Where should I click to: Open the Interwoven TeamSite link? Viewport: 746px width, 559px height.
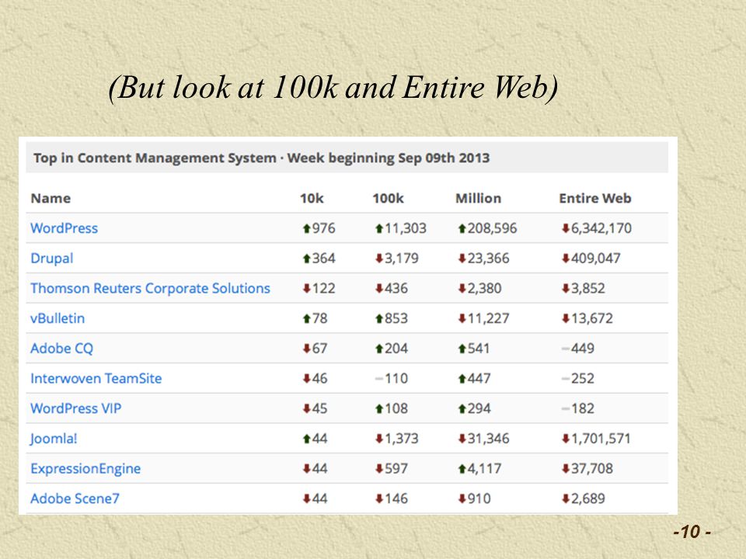pos(96,378)
